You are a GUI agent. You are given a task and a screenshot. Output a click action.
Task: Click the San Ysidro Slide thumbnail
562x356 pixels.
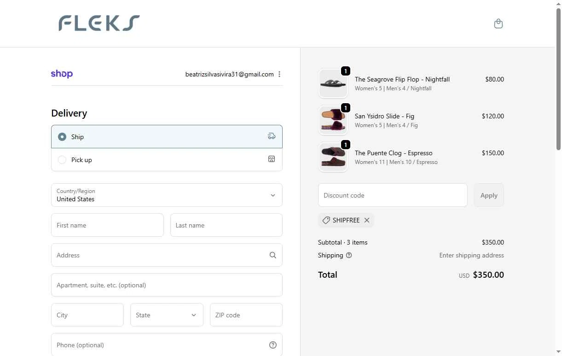click(x=333, y=121)
